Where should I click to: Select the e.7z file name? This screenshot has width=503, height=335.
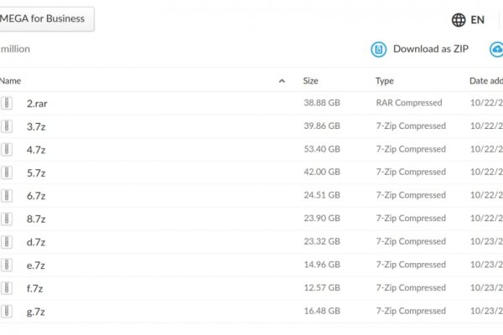(x=36, y=265)
